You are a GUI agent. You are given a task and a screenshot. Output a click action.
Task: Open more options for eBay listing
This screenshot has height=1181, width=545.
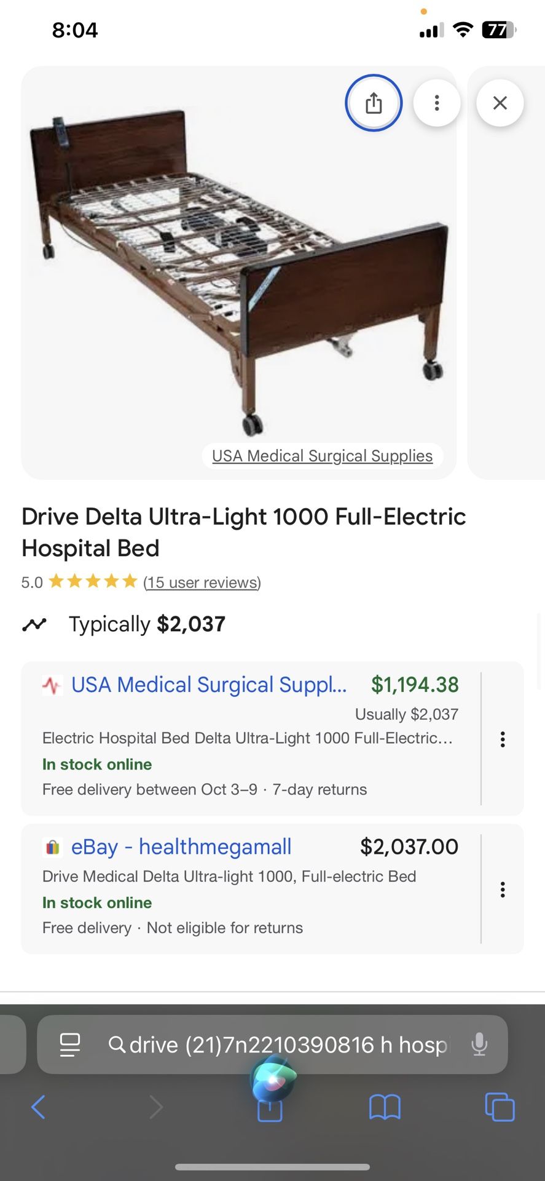coord(503,889)
